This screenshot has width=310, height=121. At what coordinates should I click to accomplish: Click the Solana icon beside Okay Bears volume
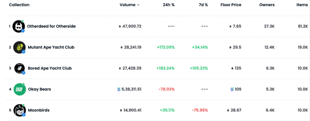pos(119,89)
